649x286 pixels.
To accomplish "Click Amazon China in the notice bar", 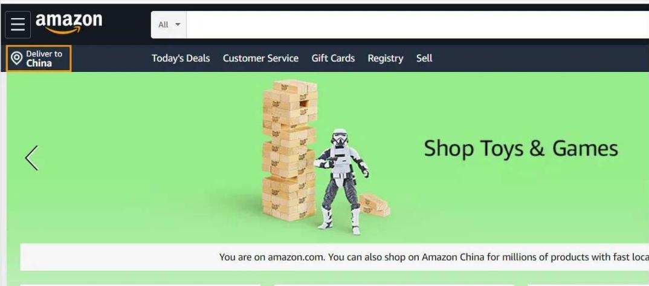I will point(453,257).
